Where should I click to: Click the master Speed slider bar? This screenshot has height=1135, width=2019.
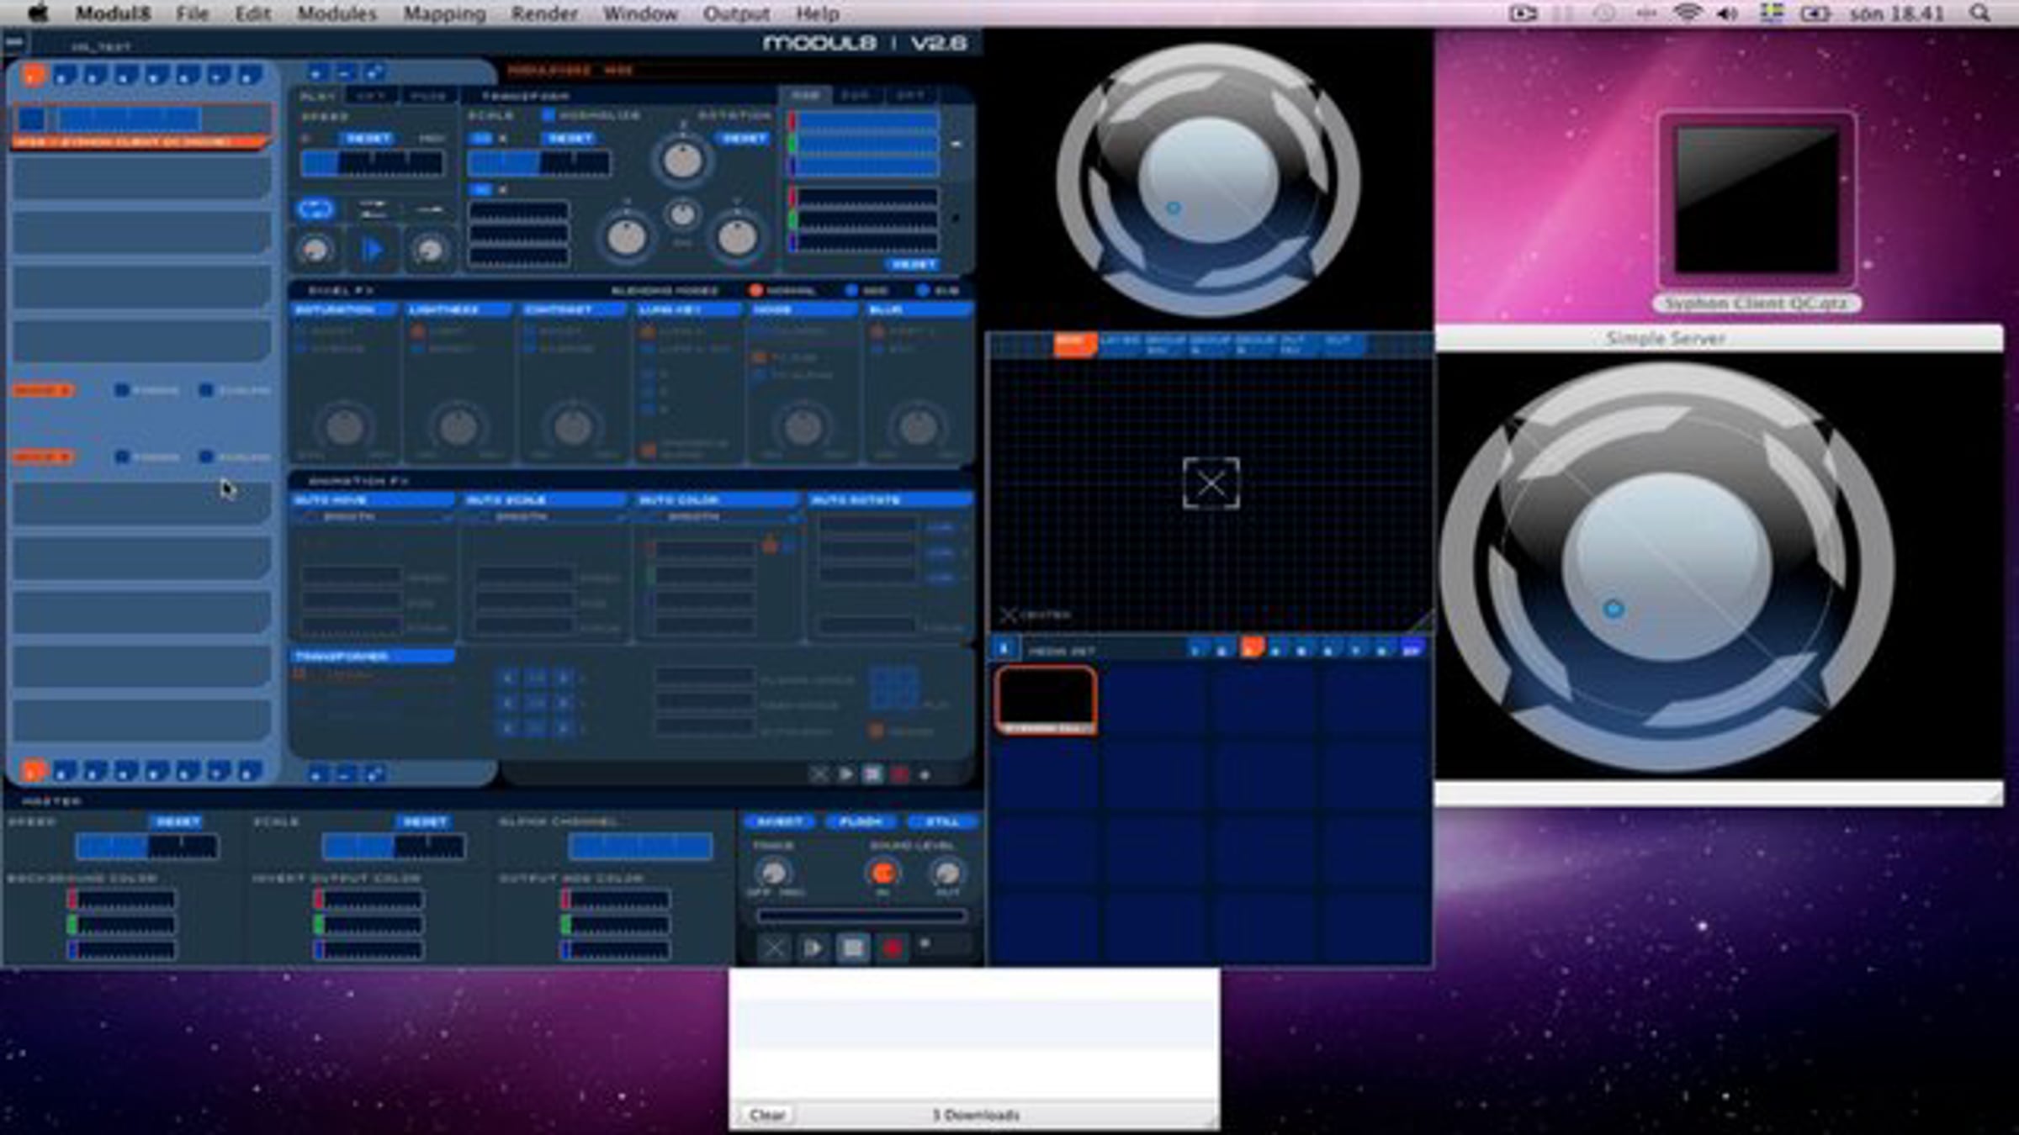click(x=147, y=846)
